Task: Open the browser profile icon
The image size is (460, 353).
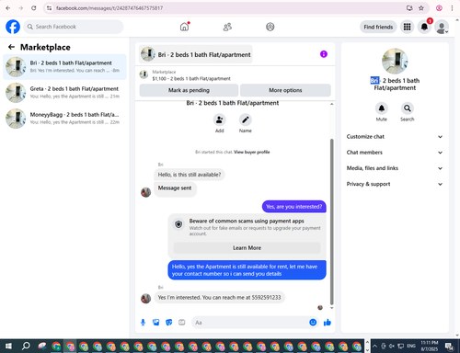Action: [x=439, y=8]
